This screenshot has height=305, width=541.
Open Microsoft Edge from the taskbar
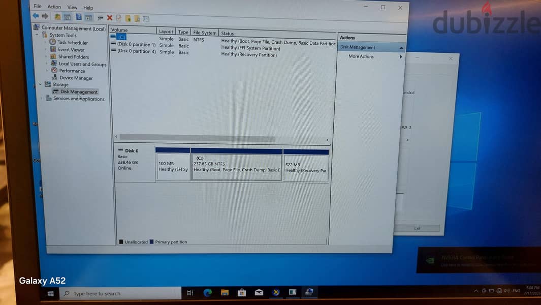[207, 293]
